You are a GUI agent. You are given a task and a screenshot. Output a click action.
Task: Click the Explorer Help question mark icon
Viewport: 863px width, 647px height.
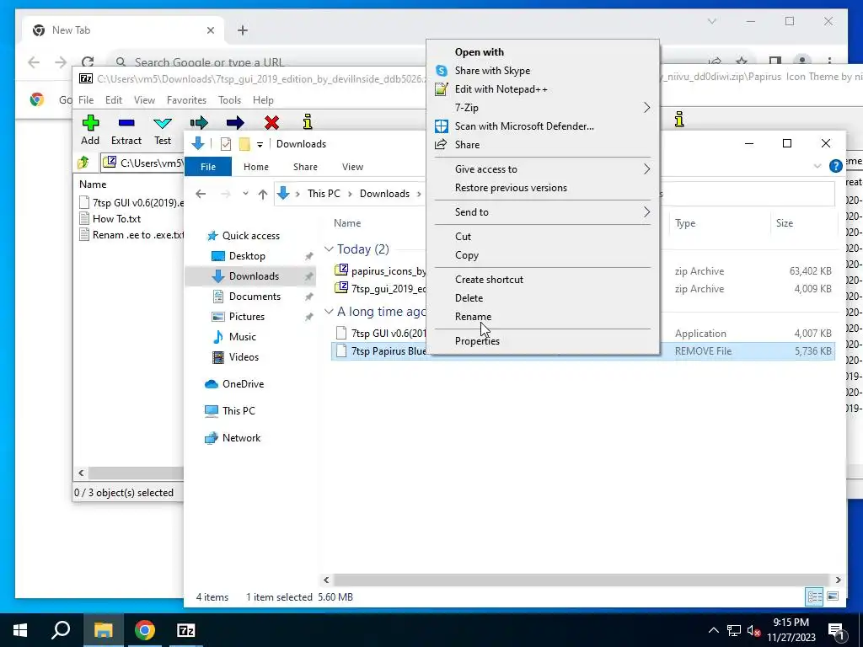835,166
